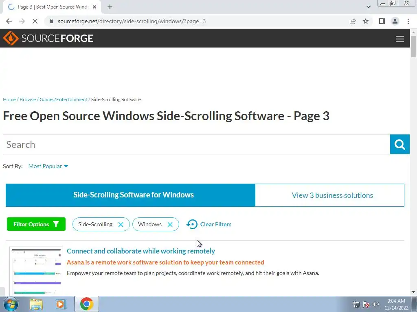Open a new browser tab
Viewport: 417px width, 312px height.
(x=110, y=7)
